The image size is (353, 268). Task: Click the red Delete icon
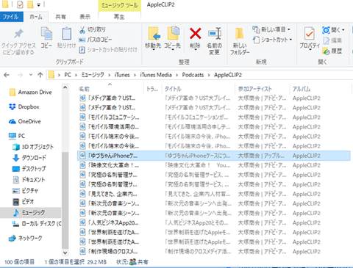[196, 34]
